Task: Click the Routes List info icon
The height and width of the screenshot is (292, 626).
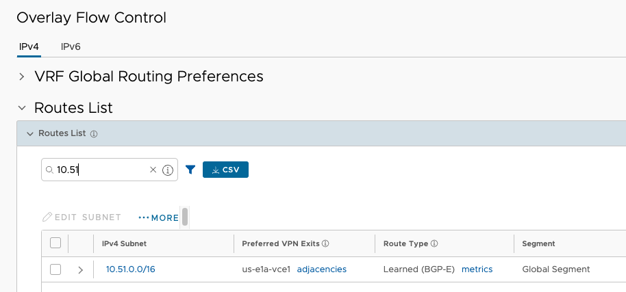Action: tap(94, 134)
